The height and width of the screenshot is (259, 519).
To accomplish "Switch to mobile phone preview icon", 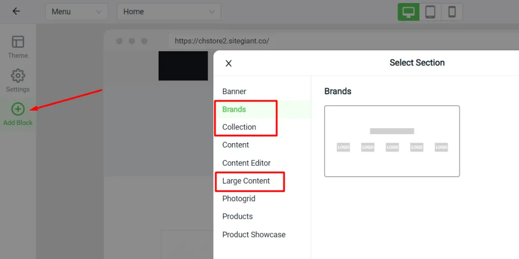I will click(452, 12).
